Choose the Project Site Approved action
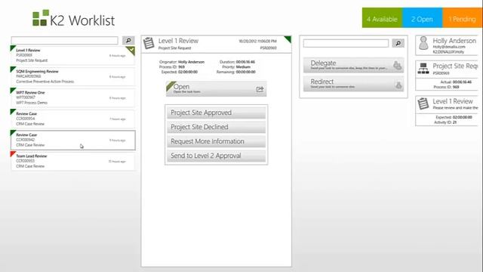This screenshot has width=483, height=272. (x=216, y=113)
